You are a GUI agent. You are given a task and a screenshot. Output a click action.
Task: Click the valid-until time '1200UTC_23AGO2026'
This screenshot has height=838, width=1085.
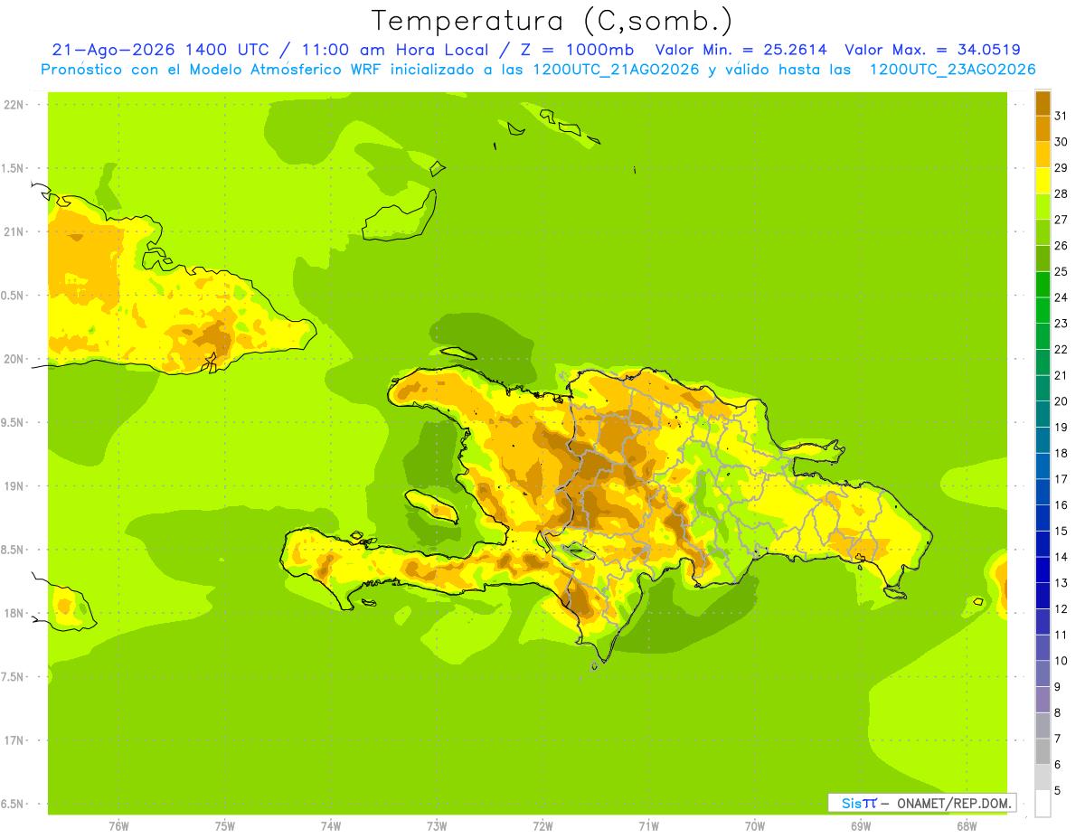tap(952, 70)
